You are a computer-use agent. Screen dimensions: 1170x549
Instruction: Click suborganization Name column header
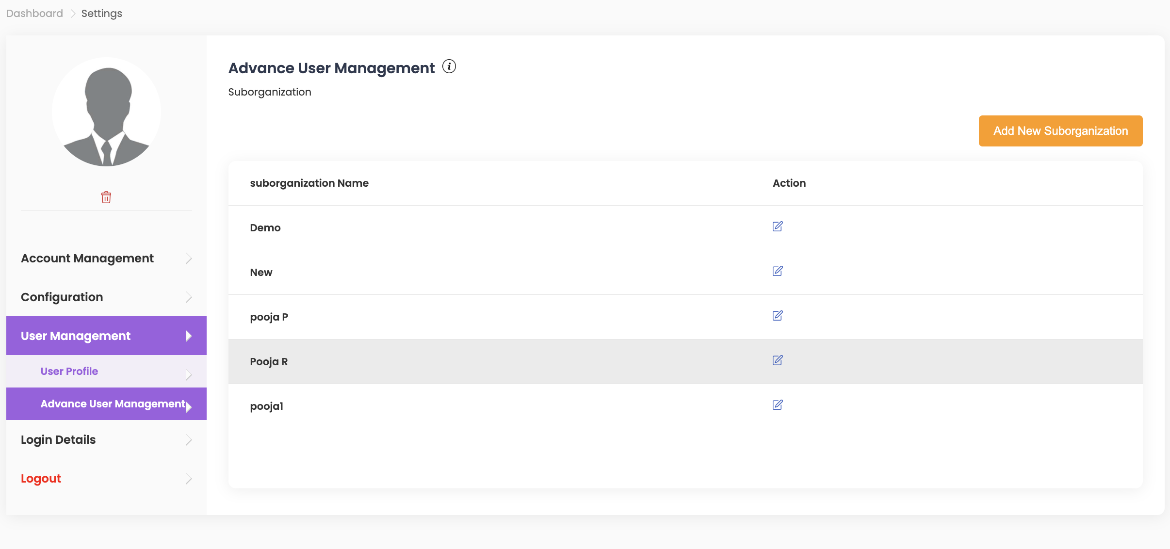[x=309, y=183]
